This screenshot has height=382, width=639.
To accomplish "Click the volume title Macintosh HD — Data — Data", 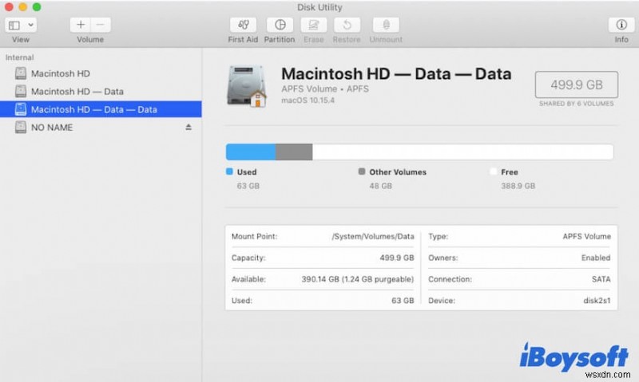I will click(x=396, y=74).
